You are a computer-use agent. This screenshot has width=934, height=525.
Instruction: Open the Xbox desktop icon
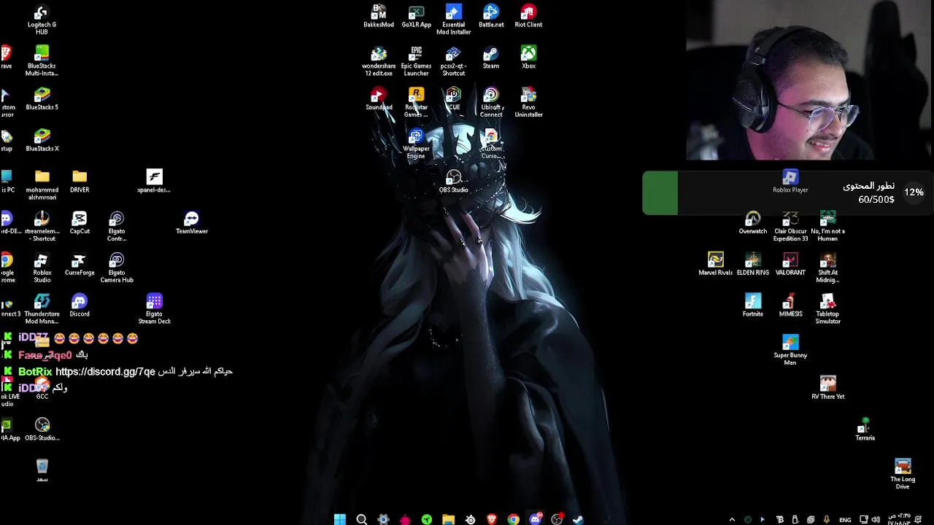pos(528,58)
